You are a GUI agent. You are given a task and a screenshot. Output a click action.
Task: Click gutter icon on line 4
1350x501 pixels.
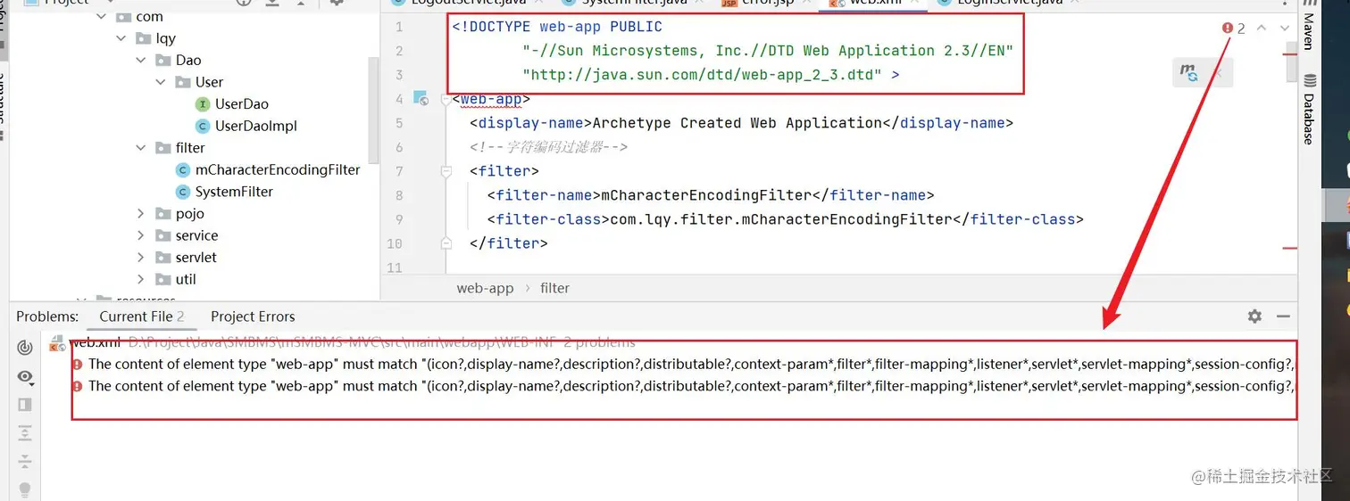pyautogui.click(x=421, y=99)
